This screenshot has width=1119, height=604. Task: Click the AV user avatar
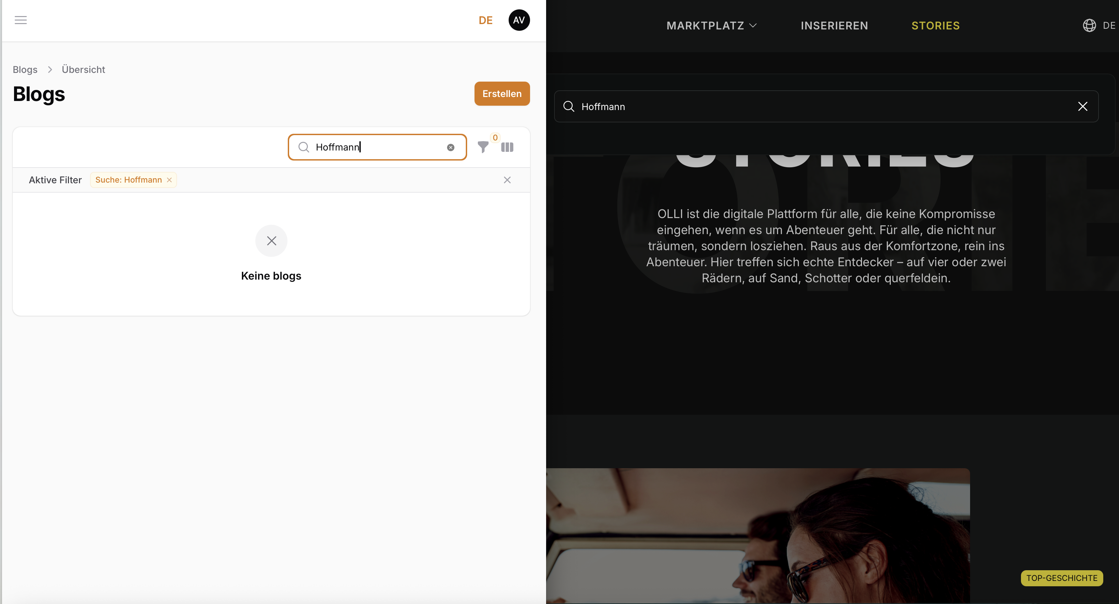(x=519, y=20)
